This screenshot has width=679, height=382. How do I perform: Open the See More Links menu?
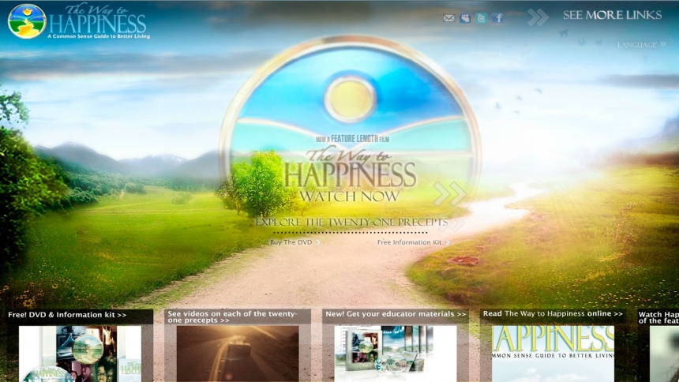[x=612, y=15]
